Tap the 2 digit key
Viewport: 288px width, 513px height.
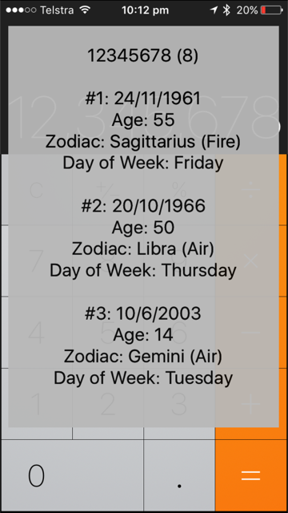point(108,404)
